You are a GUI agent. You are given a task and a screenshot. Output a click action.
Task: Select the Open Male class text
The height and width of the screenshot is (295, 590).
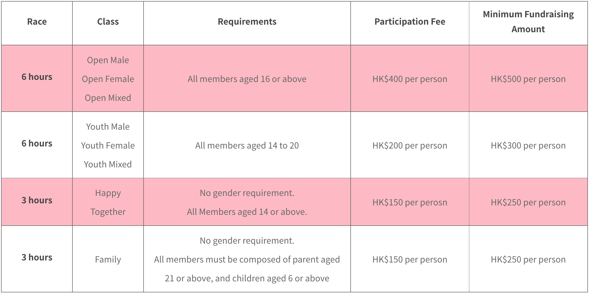click(108, 60)
